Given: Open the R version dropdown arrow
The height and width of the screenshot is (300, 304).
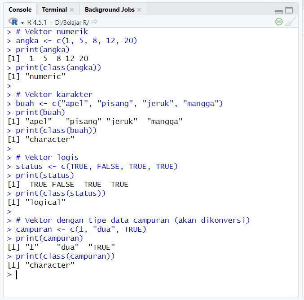Looking at the screenshot, I should [x=22, y=22].
